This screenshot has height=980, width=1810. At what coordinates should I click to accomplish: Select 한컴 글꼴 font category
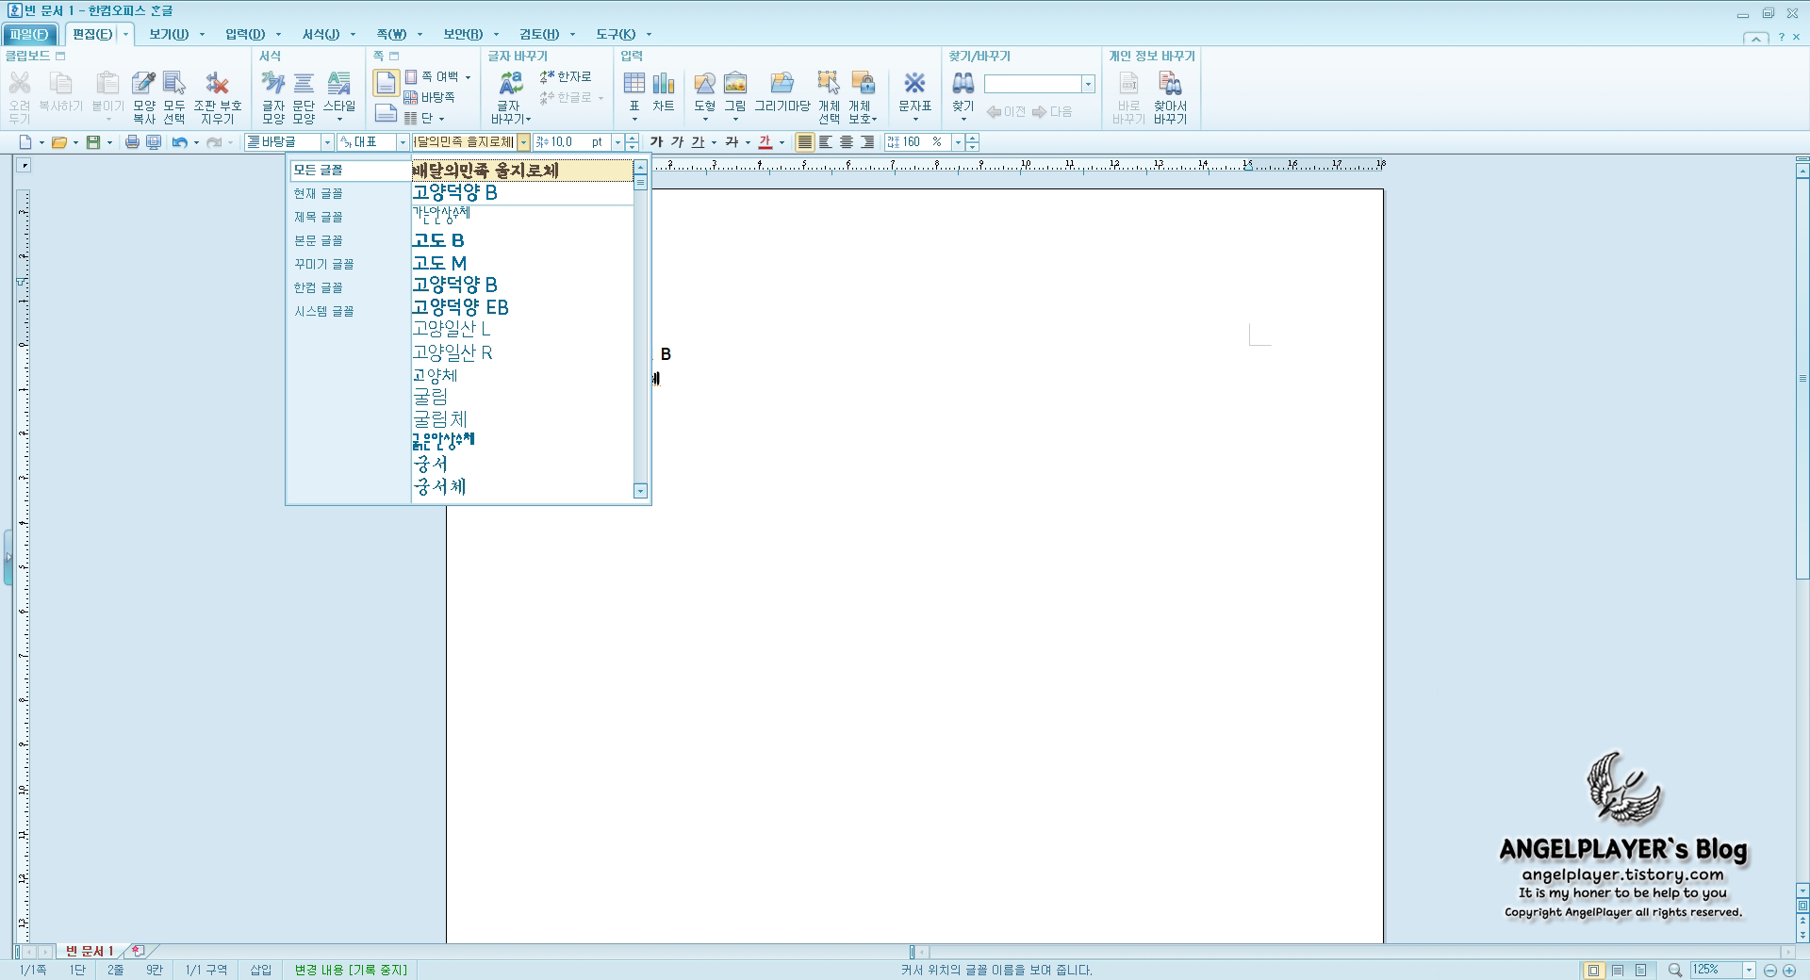318,287
